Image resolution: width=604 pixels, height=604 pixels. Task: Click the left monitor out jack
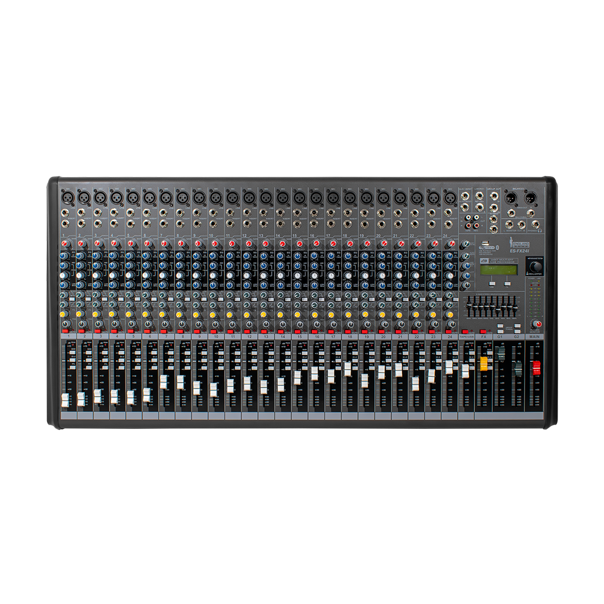(x=509, y=224)
